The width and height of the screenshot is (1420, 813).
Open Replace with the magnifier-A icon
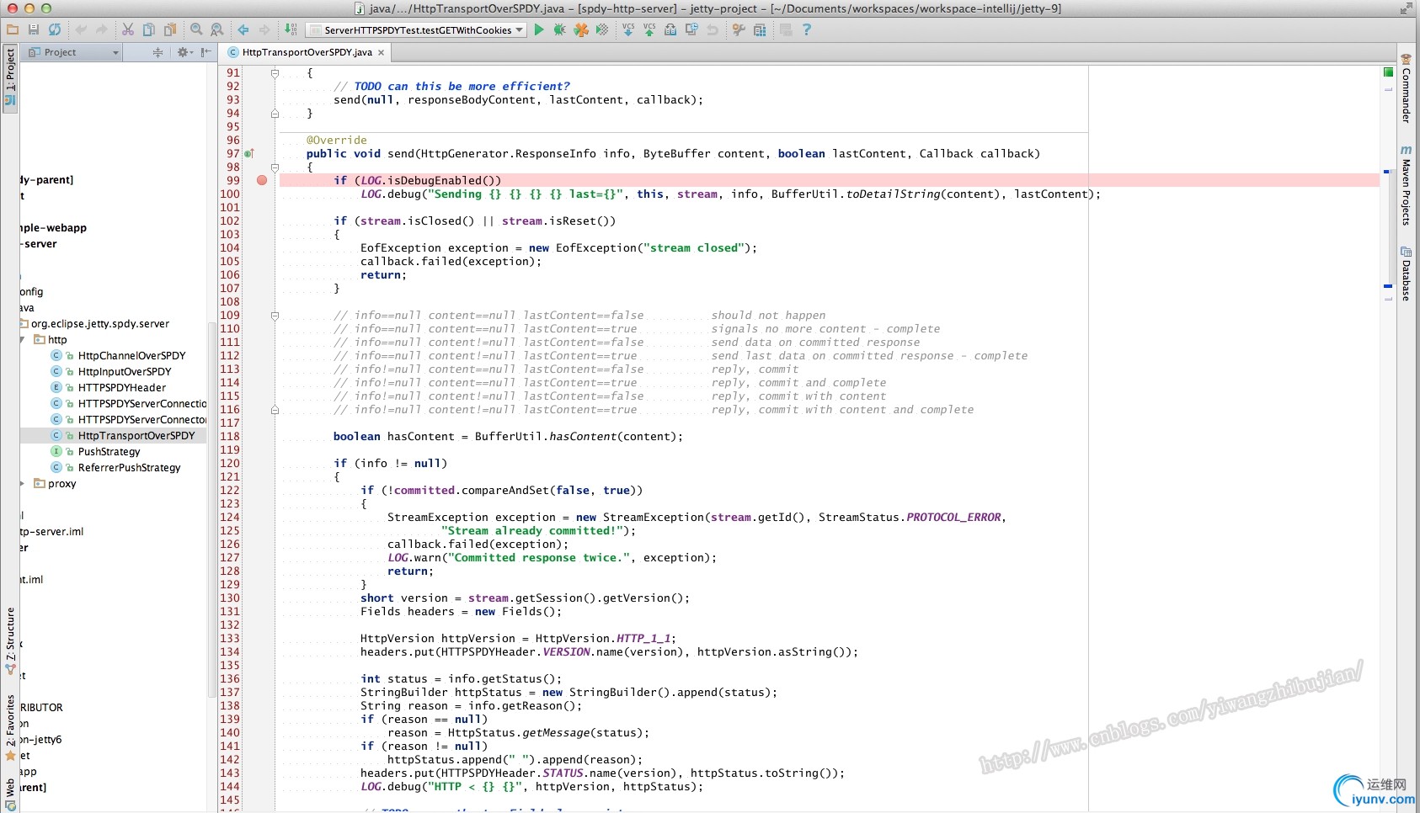pos(217,29)
